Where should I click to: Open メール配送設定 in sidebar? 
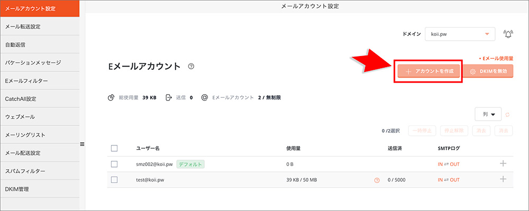click(40, 153)
